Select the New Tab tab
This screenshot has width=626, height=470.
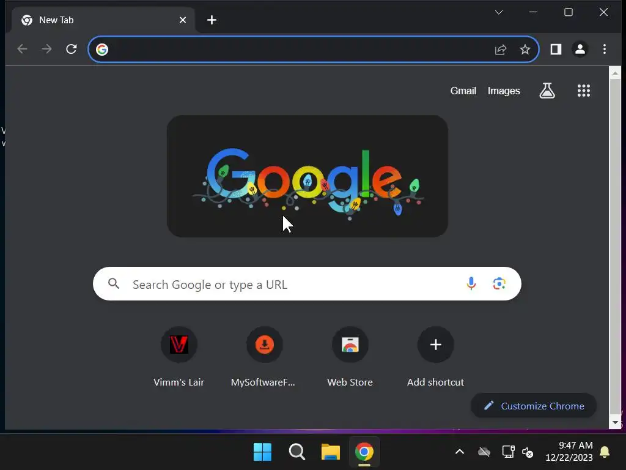[103, 20]
